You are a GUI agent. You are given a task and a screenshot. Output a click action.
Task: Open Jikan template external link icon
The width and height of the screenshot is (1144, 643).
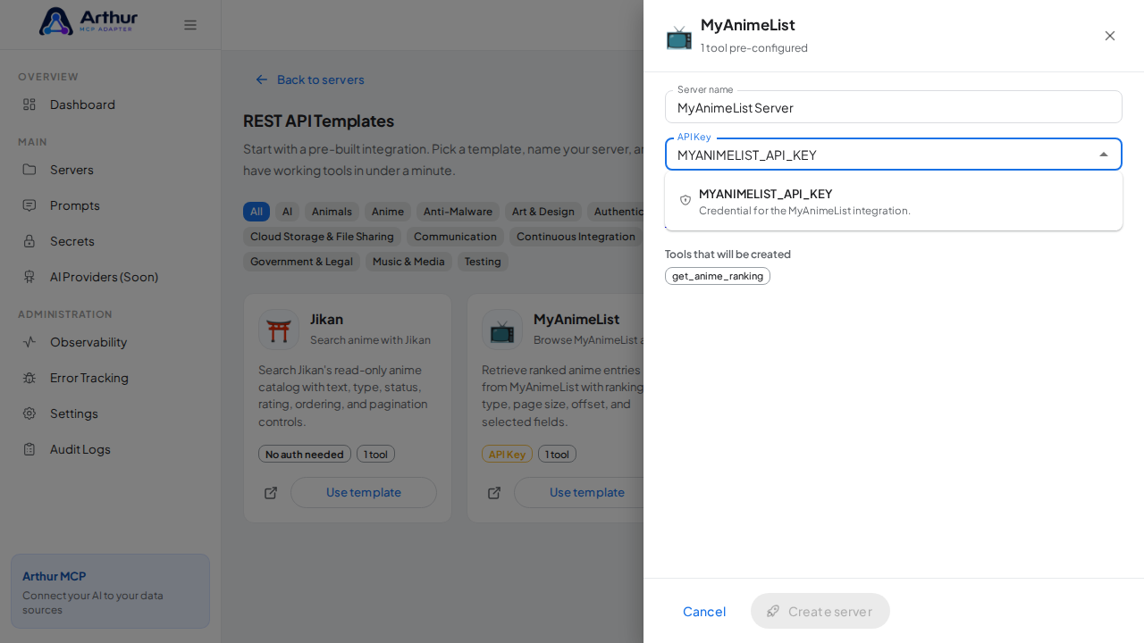[271, 493]
